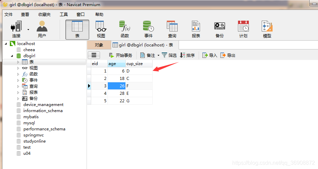Click the 筛选 filter button
The image size is (318, 169).
[169, 55]
